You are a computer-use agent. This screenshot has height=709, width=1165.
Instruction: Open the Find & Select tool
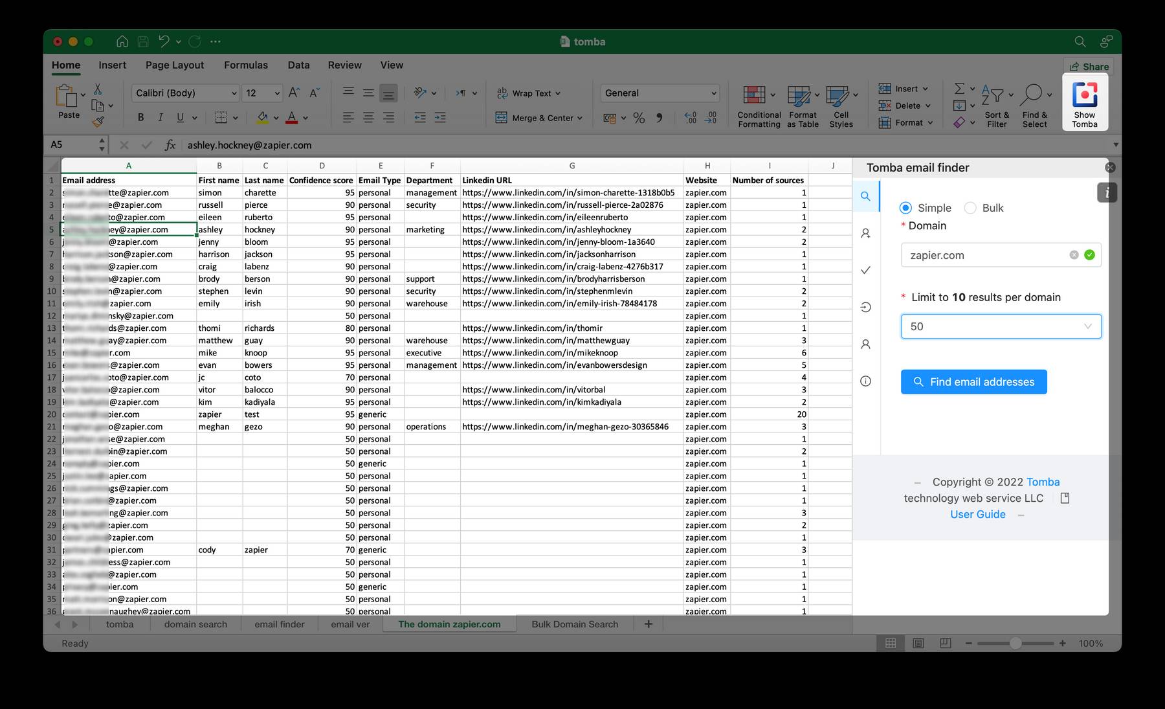tap(1035, 105)
